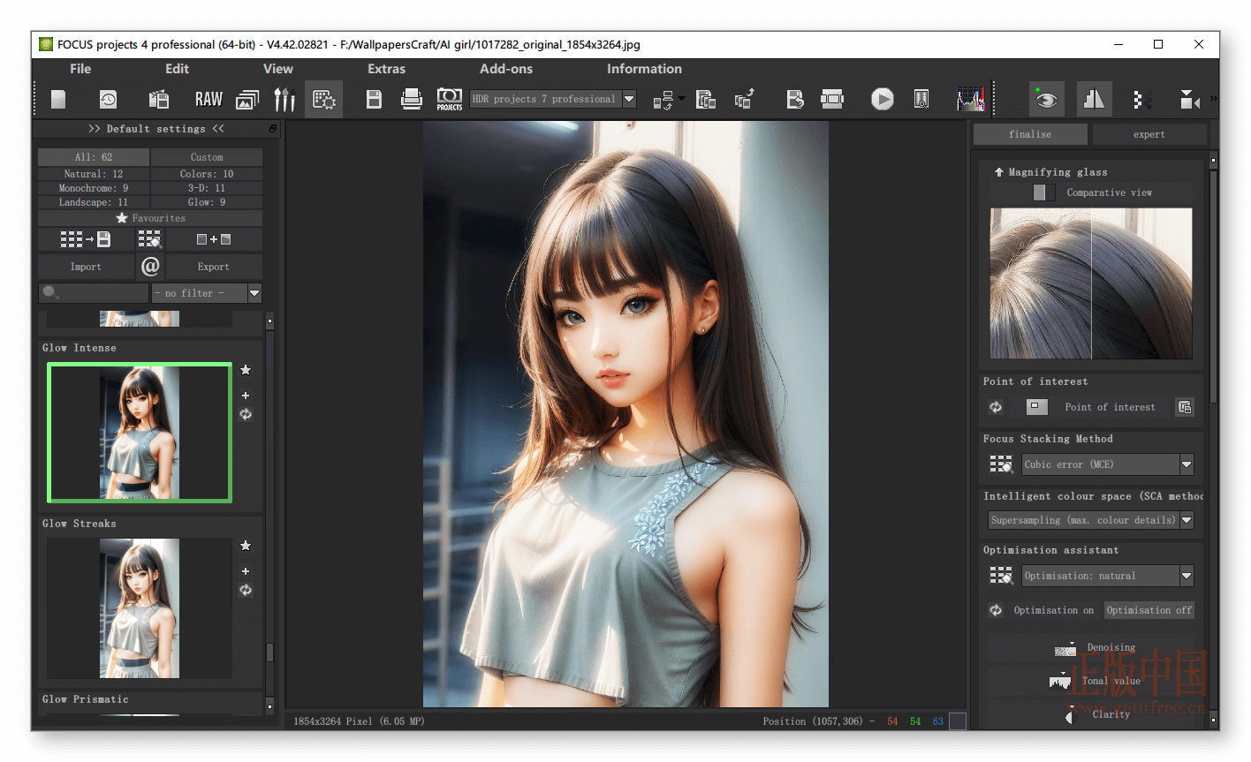This screenshot has height=762, width=1251.
Task: Click the load project file icon
Action: coord(159,99)
